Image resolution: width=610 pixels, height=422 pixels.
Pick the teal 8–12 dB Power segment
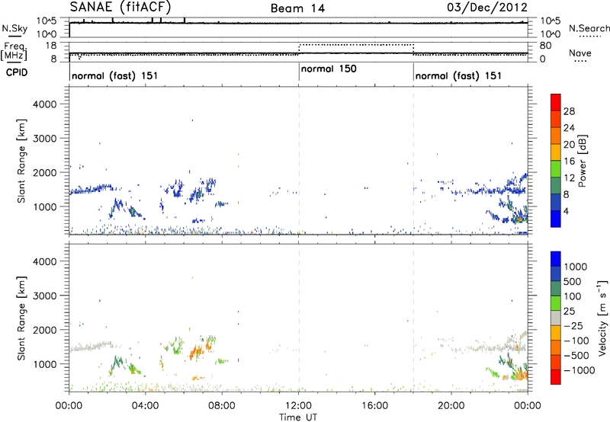point(556,186)
